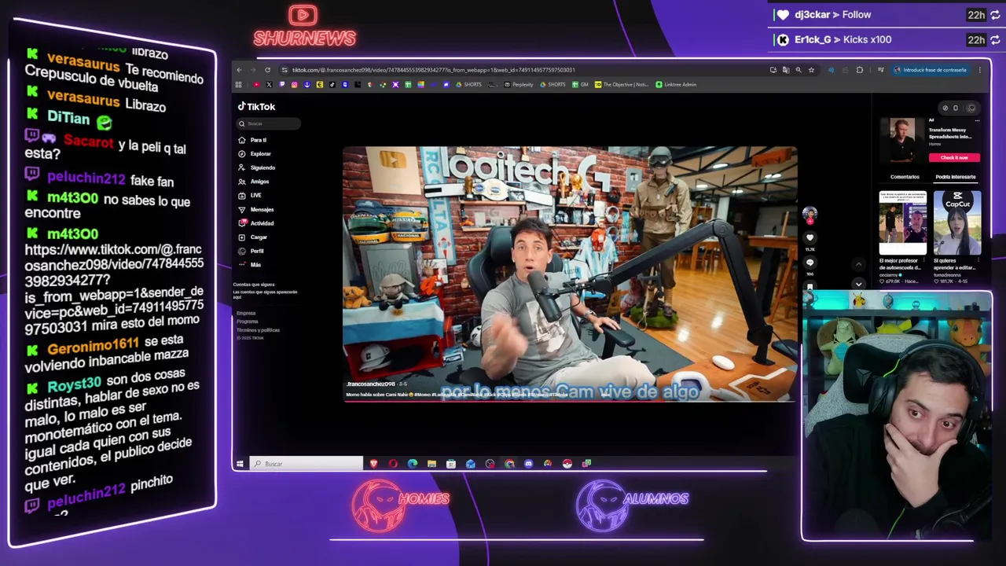Open the browser extensions puzzle icon
Image resolution: width=1006 pixels, height=566 pixels.
point(859,70)
